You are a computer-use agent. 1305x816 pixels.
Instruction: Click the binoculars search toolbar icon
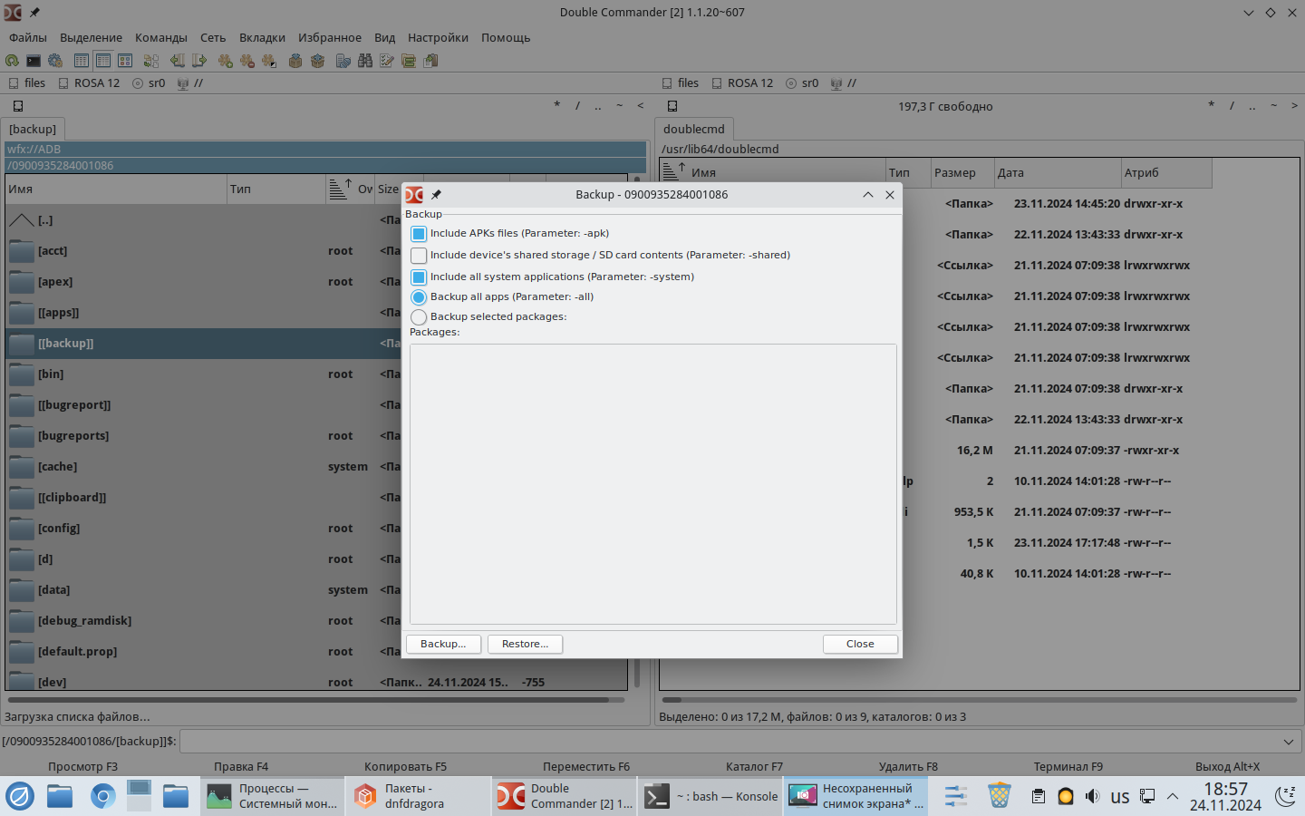tap(365, 61)
